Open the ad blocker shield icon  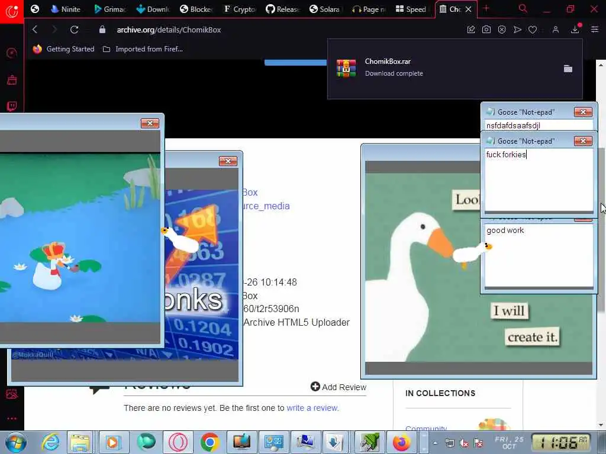502,30
